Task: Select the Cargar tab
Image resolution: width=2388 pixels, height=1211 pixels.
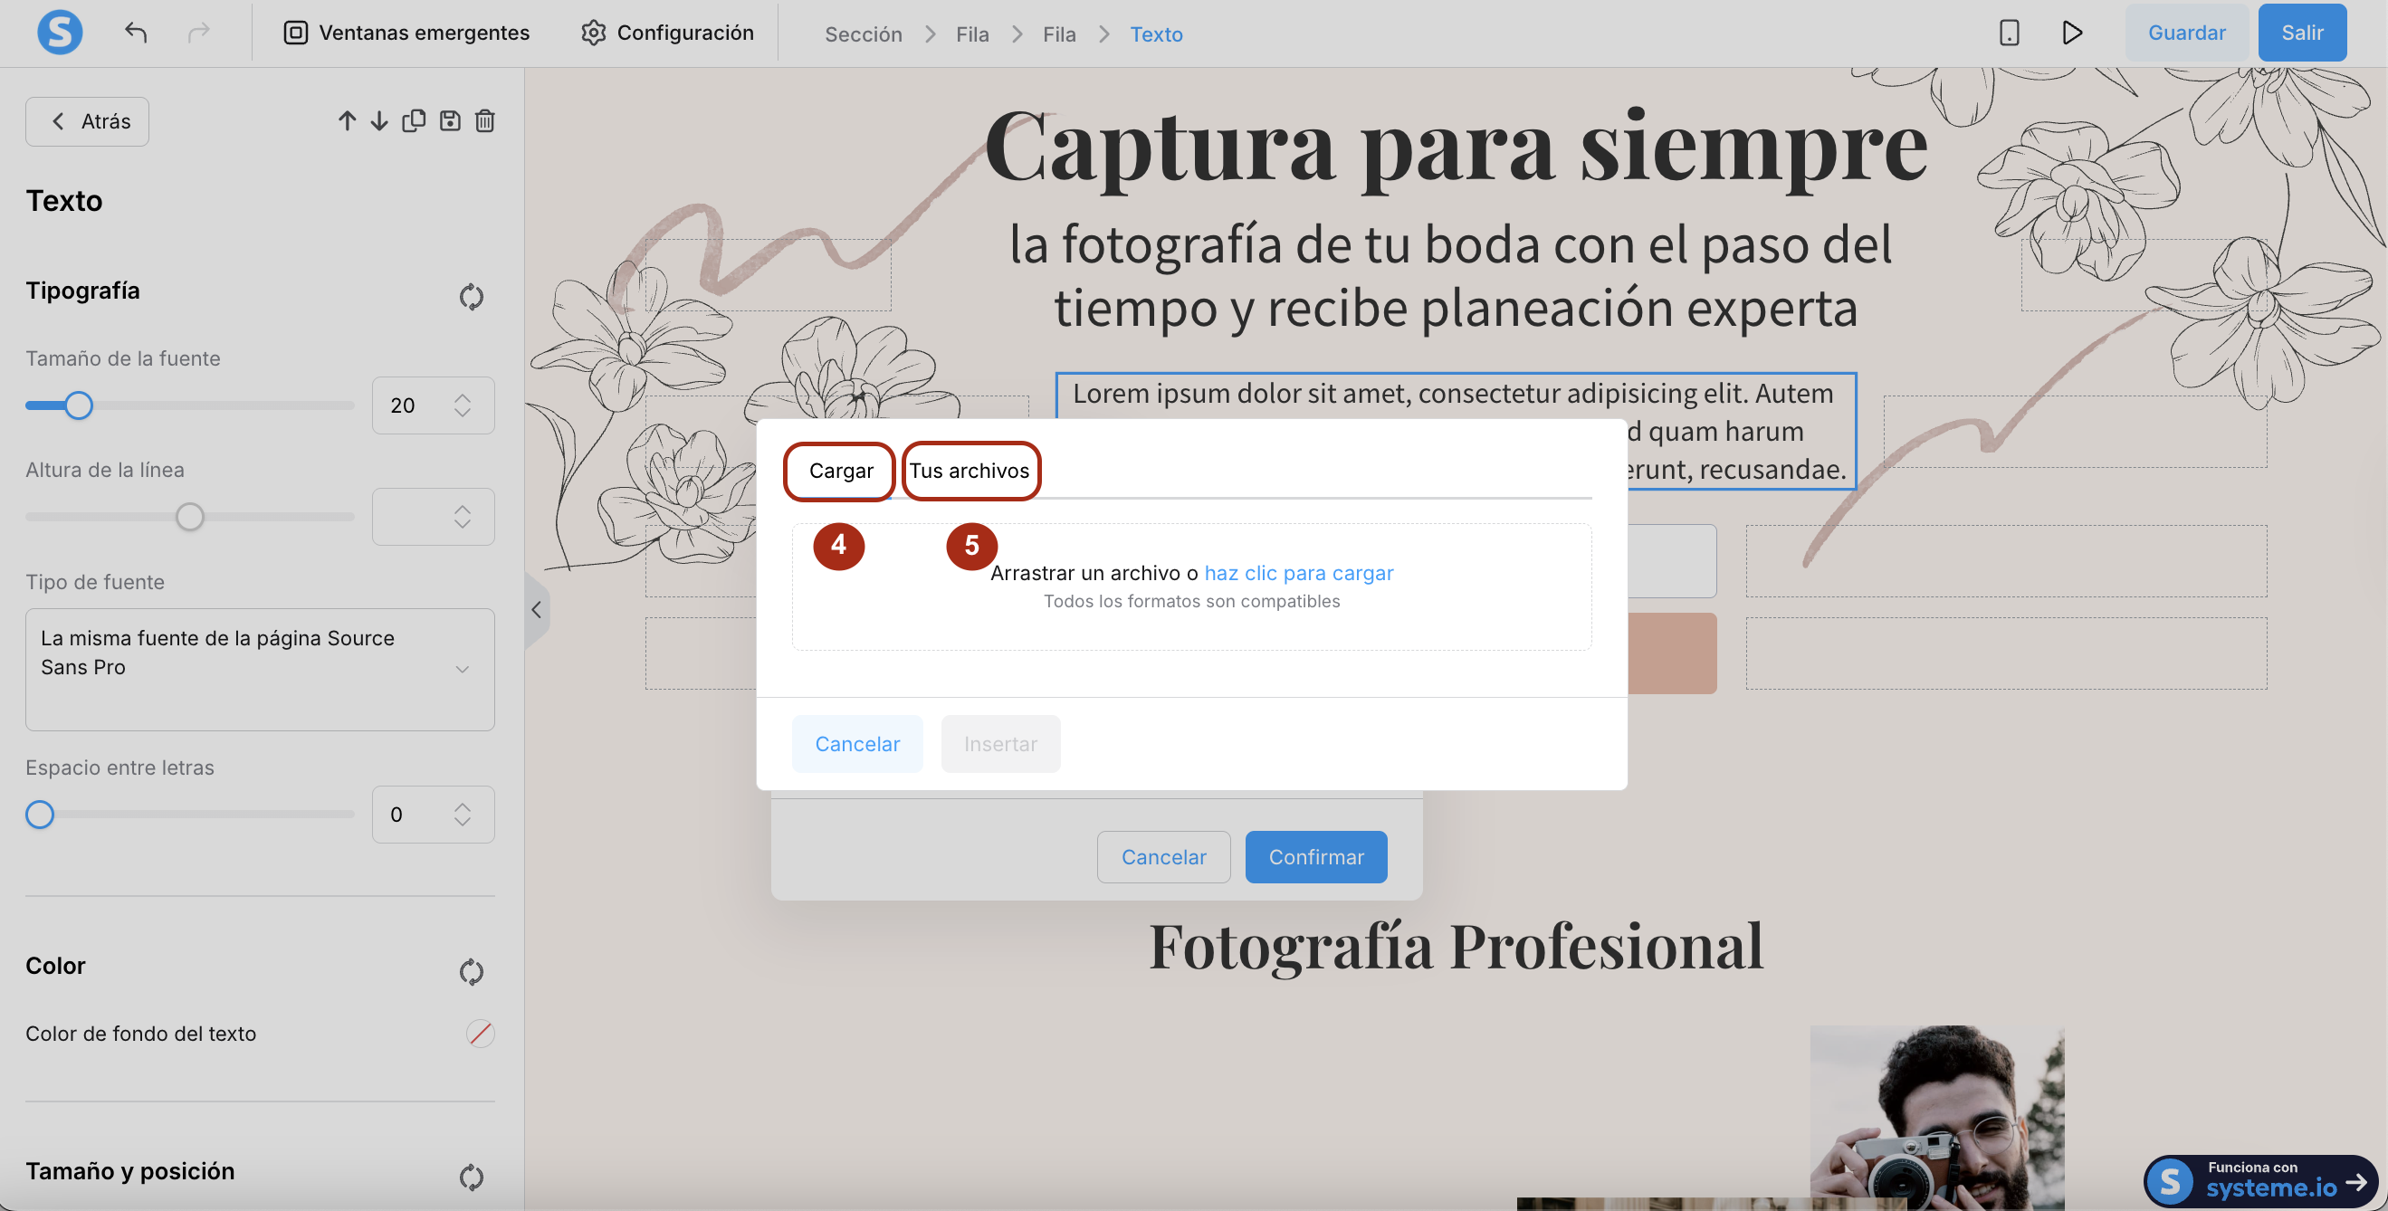Action: coord(840,471)
